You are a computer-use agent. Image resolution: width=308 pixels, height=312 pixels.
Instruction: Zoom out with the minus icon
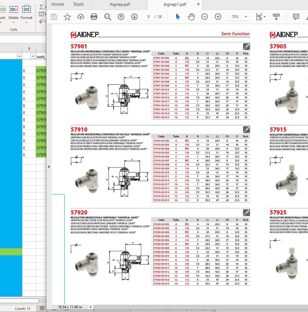205,17
